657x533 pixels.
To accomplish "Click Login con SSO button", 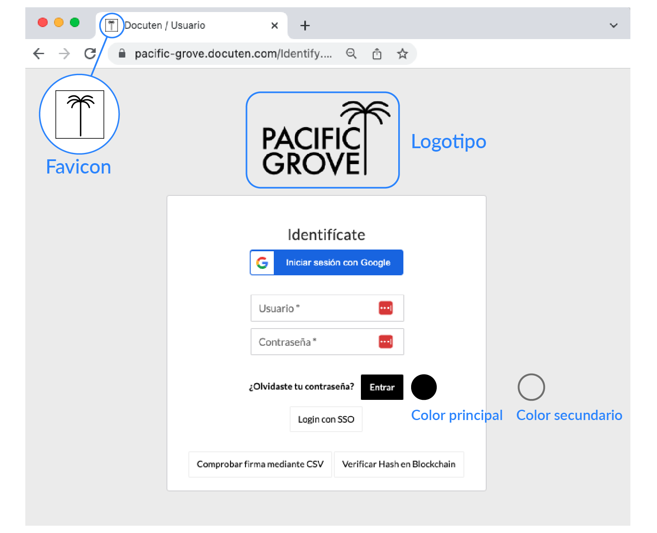I will pyautogui.click(x=326, y=419).
